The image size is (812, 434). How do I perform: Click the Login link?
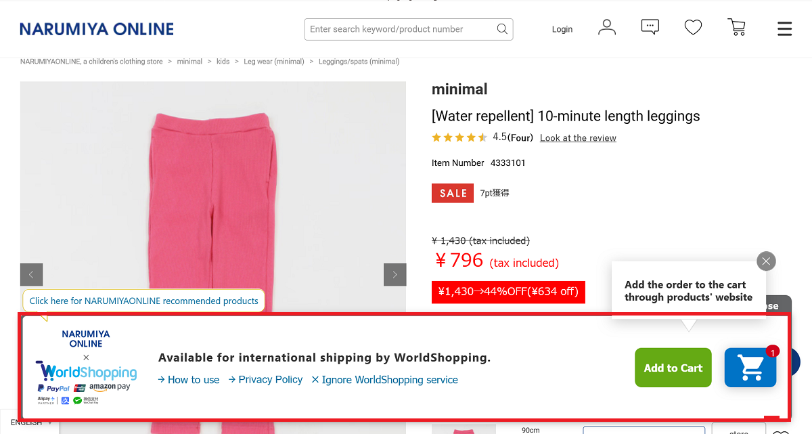coord(562,29)
